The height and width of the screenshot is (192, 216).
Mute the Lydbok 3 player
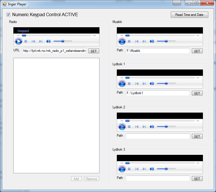152,169
